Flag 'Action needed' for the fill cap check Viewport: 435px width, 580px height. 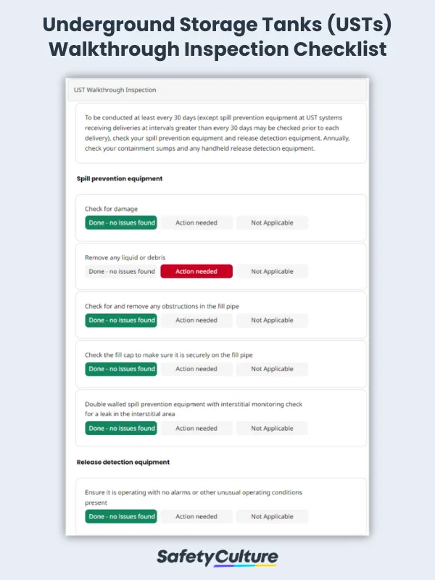pos(196,368)
